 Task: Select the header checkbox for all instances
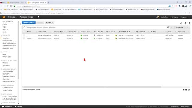click(24, 32)
